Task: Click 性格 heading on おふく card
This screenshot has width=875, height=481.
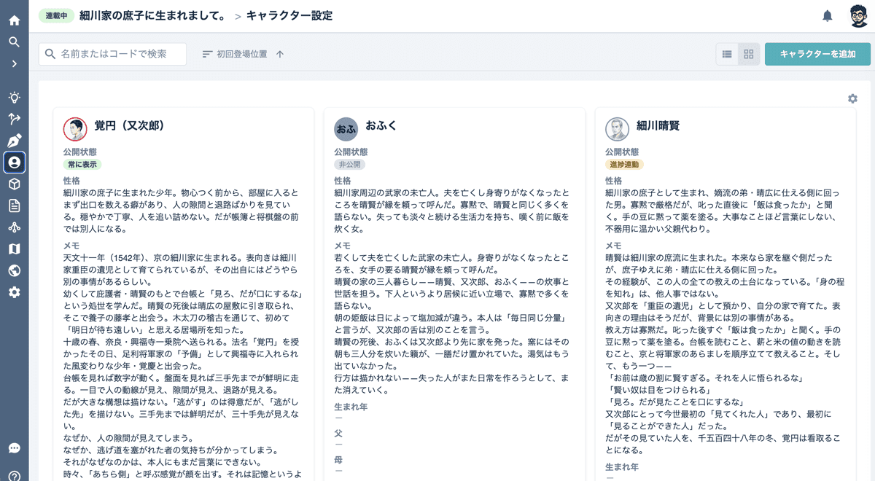Action: pyautogui.click(x=343, y=181)
